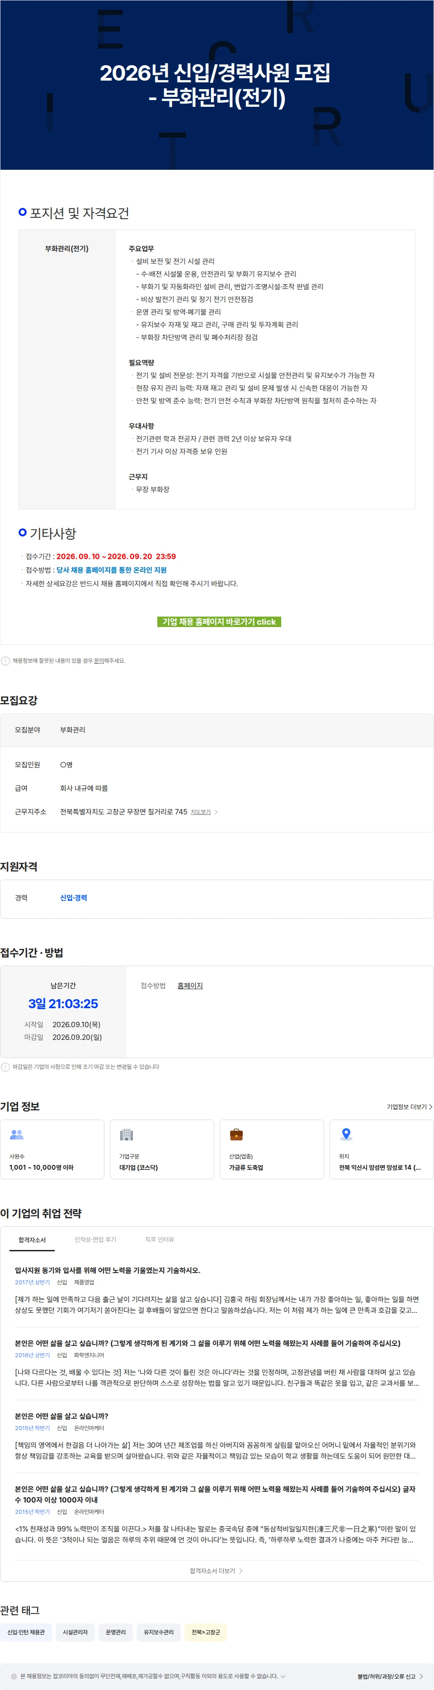The image size is (434, 1690).
Task: Select the 신입·인턴 채용관 tag
Action: click(26, 1632)
